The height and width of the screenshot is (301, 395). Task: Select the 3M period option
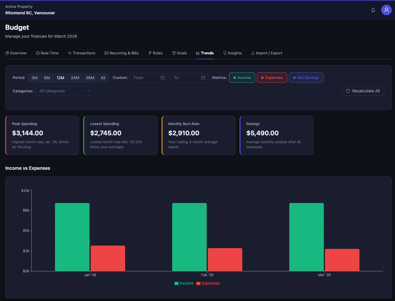[34, 78]
